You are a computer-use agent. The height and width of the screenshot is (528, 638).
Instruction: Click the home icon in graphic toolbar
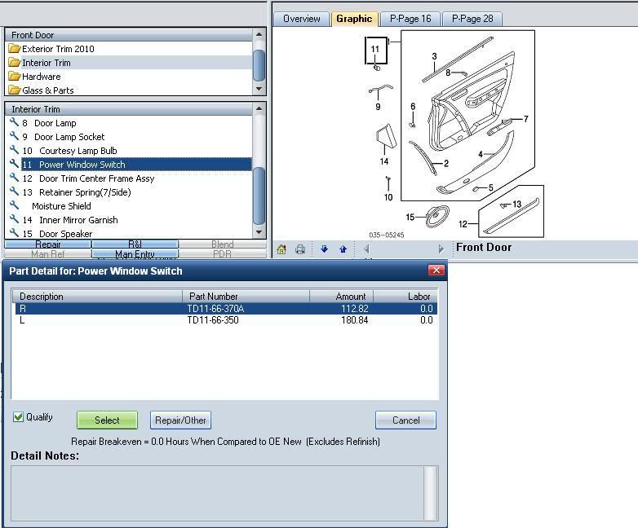(281, 249)
